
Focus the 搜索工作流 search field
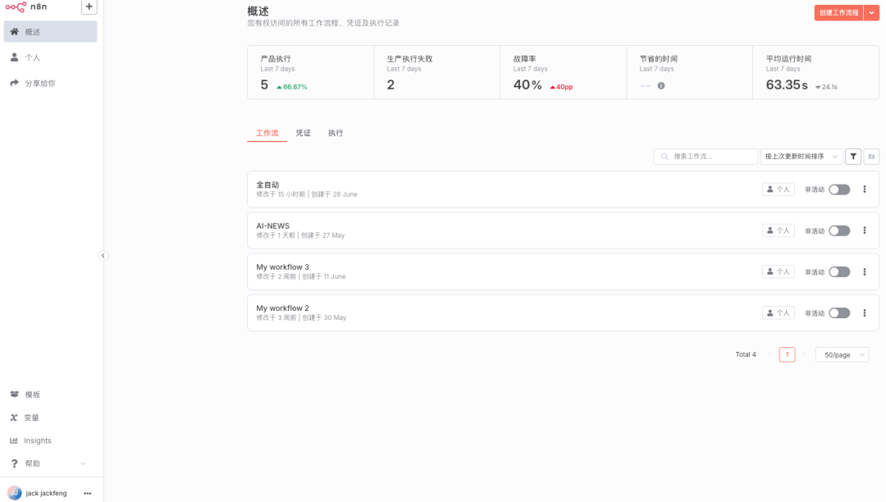pos(706,157)
